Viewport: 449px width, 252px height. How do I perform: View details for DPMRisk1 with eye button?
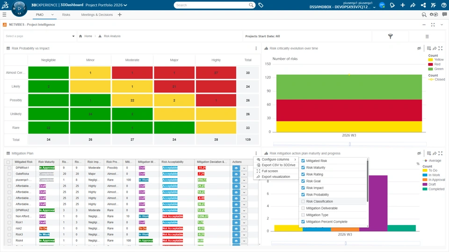(x=236, y=168)
